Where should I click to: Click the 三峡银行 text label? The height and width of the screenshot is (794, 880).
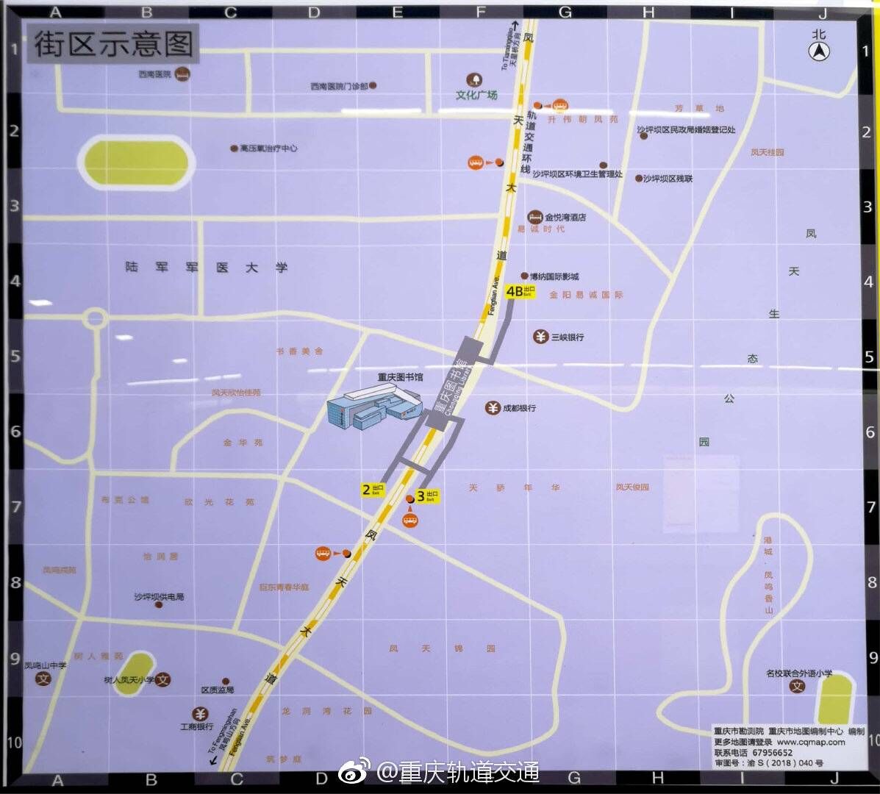(x=568, y=337)
